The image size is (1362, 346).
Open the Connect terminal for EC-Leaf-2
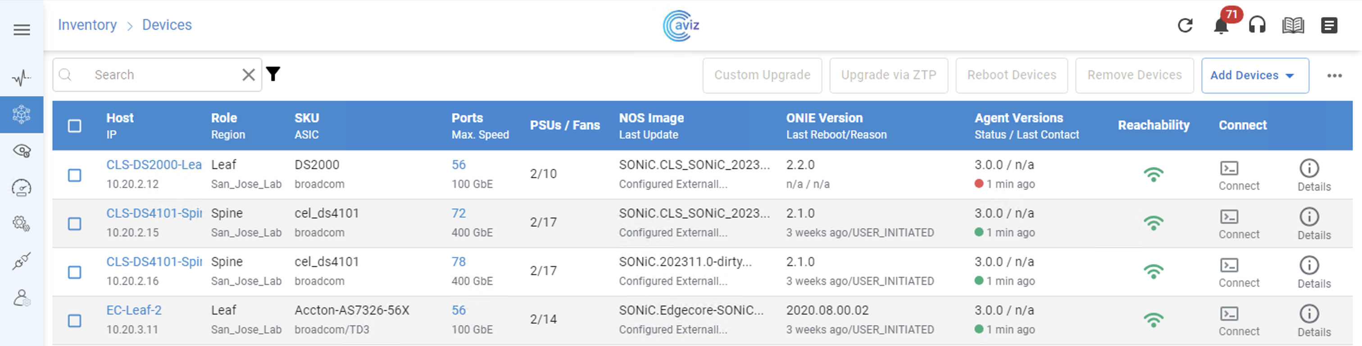[1229, 315]
